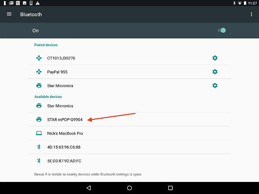The width and height of the screenshot is (259, 194).
Task: Tap printer icon of paired Star Micronics
Action: click(39, 86)
